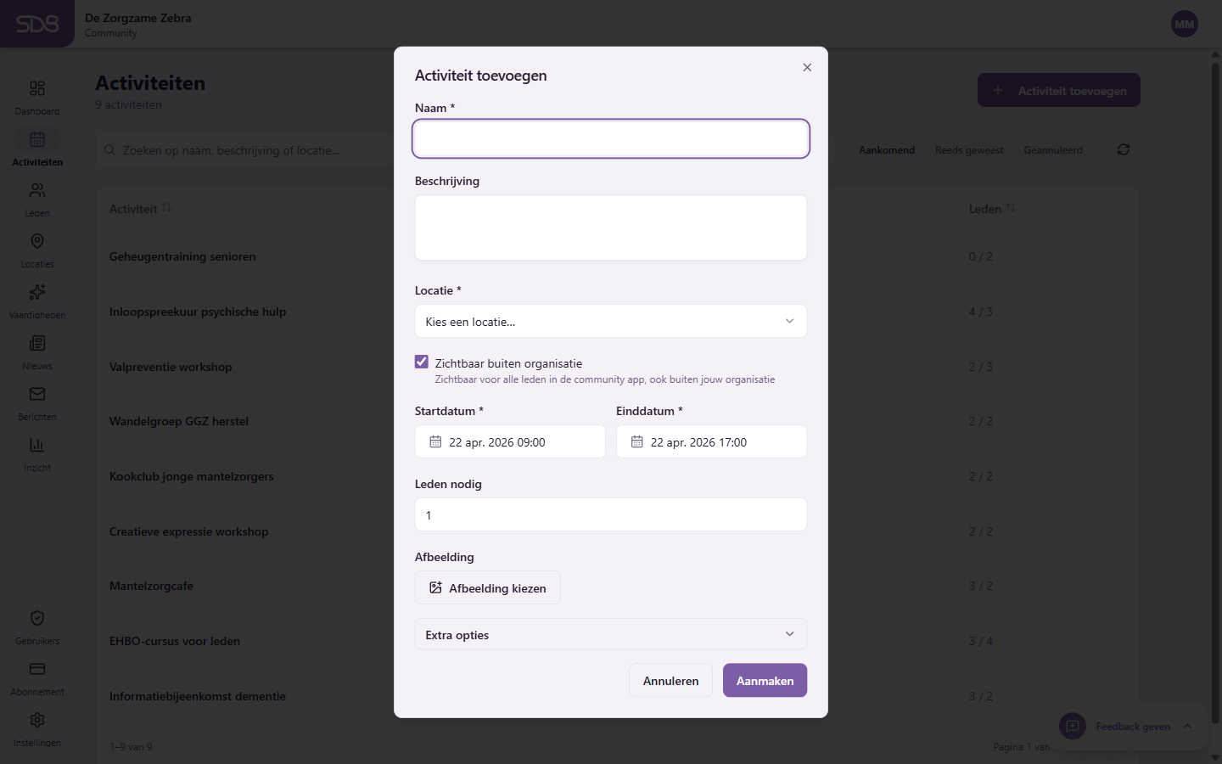Click the refresh icon beside filters
The image size is (1222, 764).
pos(1123,149)
